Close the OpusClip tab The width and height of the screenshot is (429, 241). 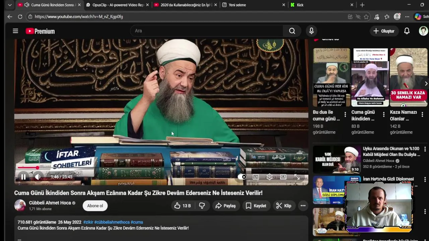pos(147,5)
